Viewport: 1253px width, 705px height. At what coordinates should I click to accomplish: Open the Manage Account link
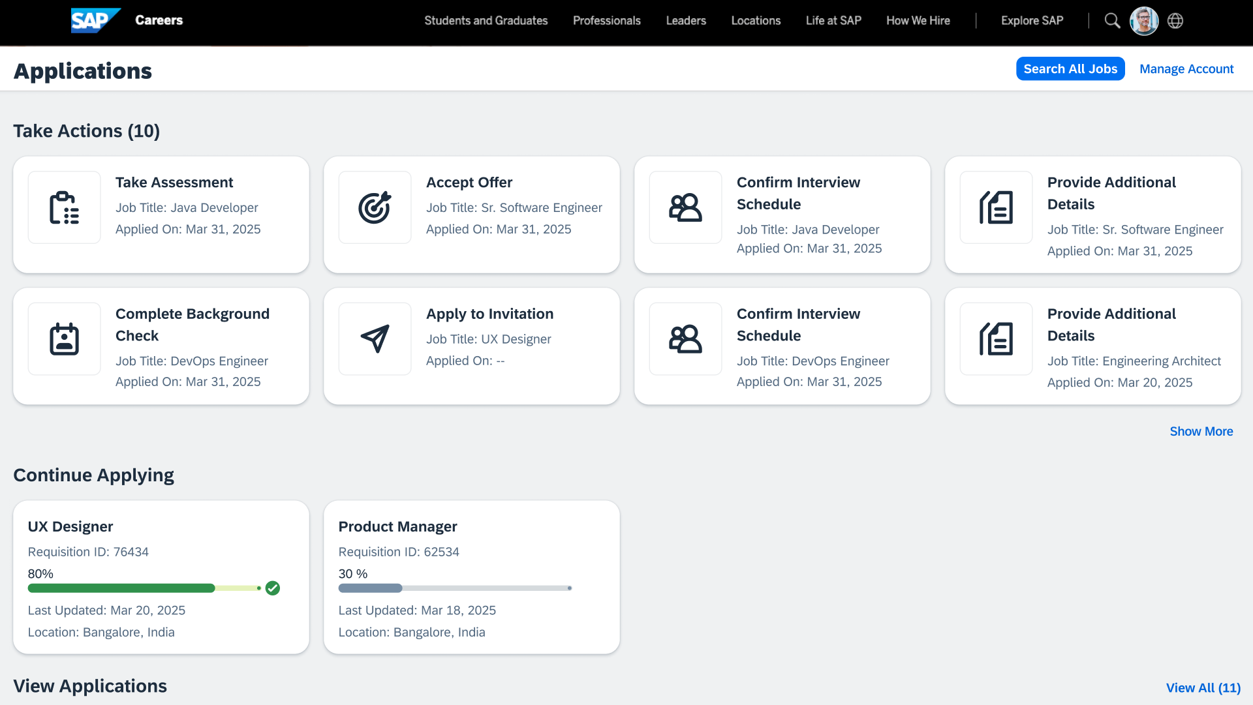1186,69
